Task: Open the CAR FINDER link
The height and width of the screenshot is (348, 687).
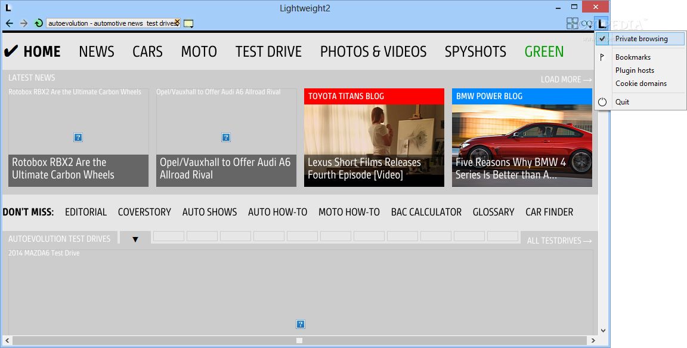Action: [x=549, y=212]
